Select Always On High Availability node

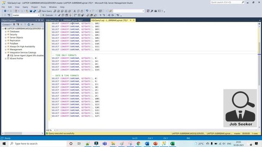tap(23, 47)
